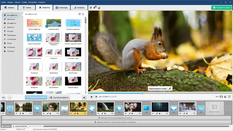This screenshot has height=131, width=233.
Task: Open favorite effects heart icon
Action: pos(80,14)
